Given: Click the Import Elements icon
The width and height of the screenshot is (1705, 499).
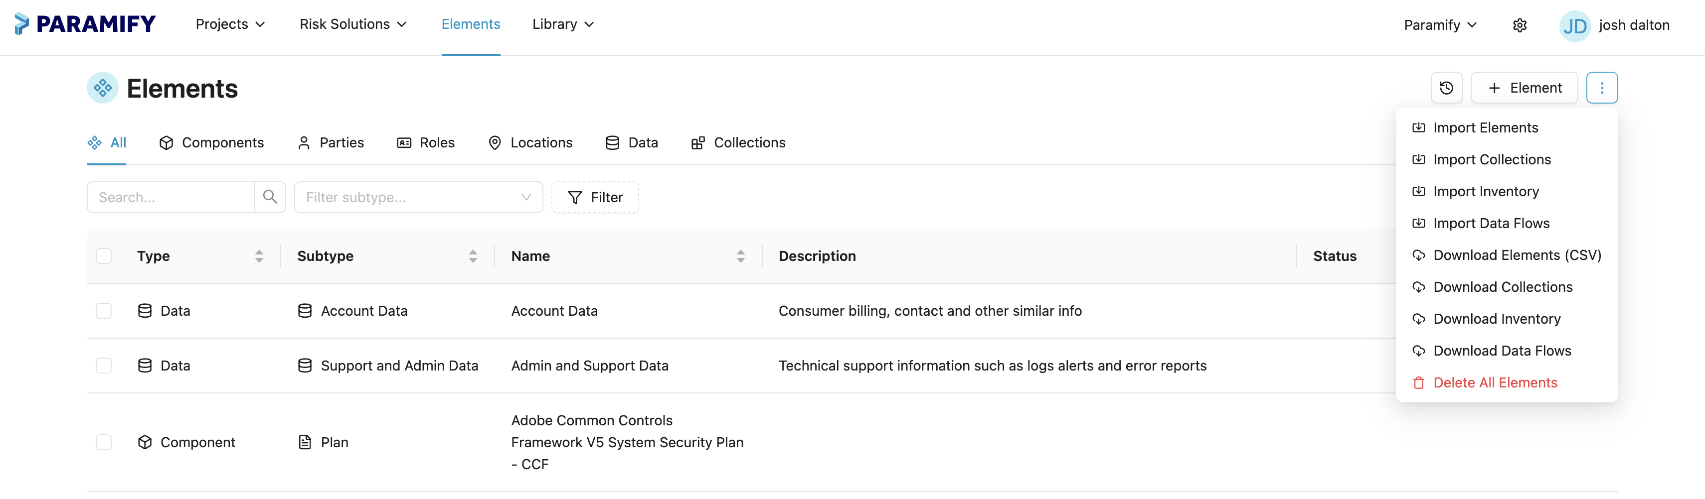Looking at the screenshot, I should [1419, 127].
